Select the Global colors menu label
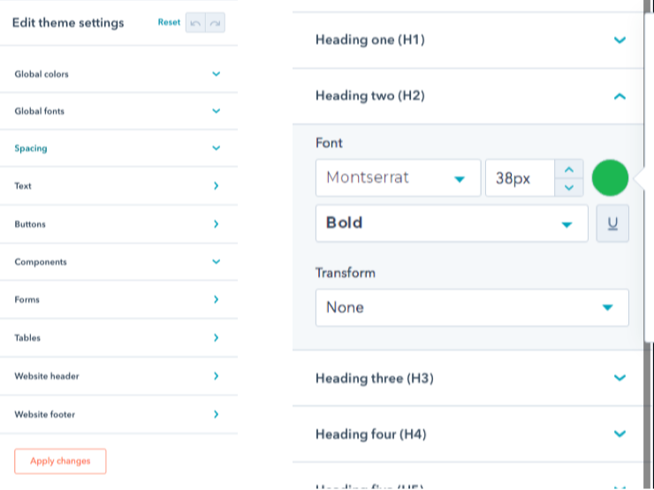Image resolution: width=654 pixels, height=490 pixels. [42, 74]
